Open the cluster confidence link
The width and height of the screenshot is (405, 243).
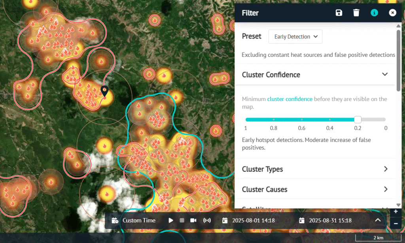click(290, 99)
